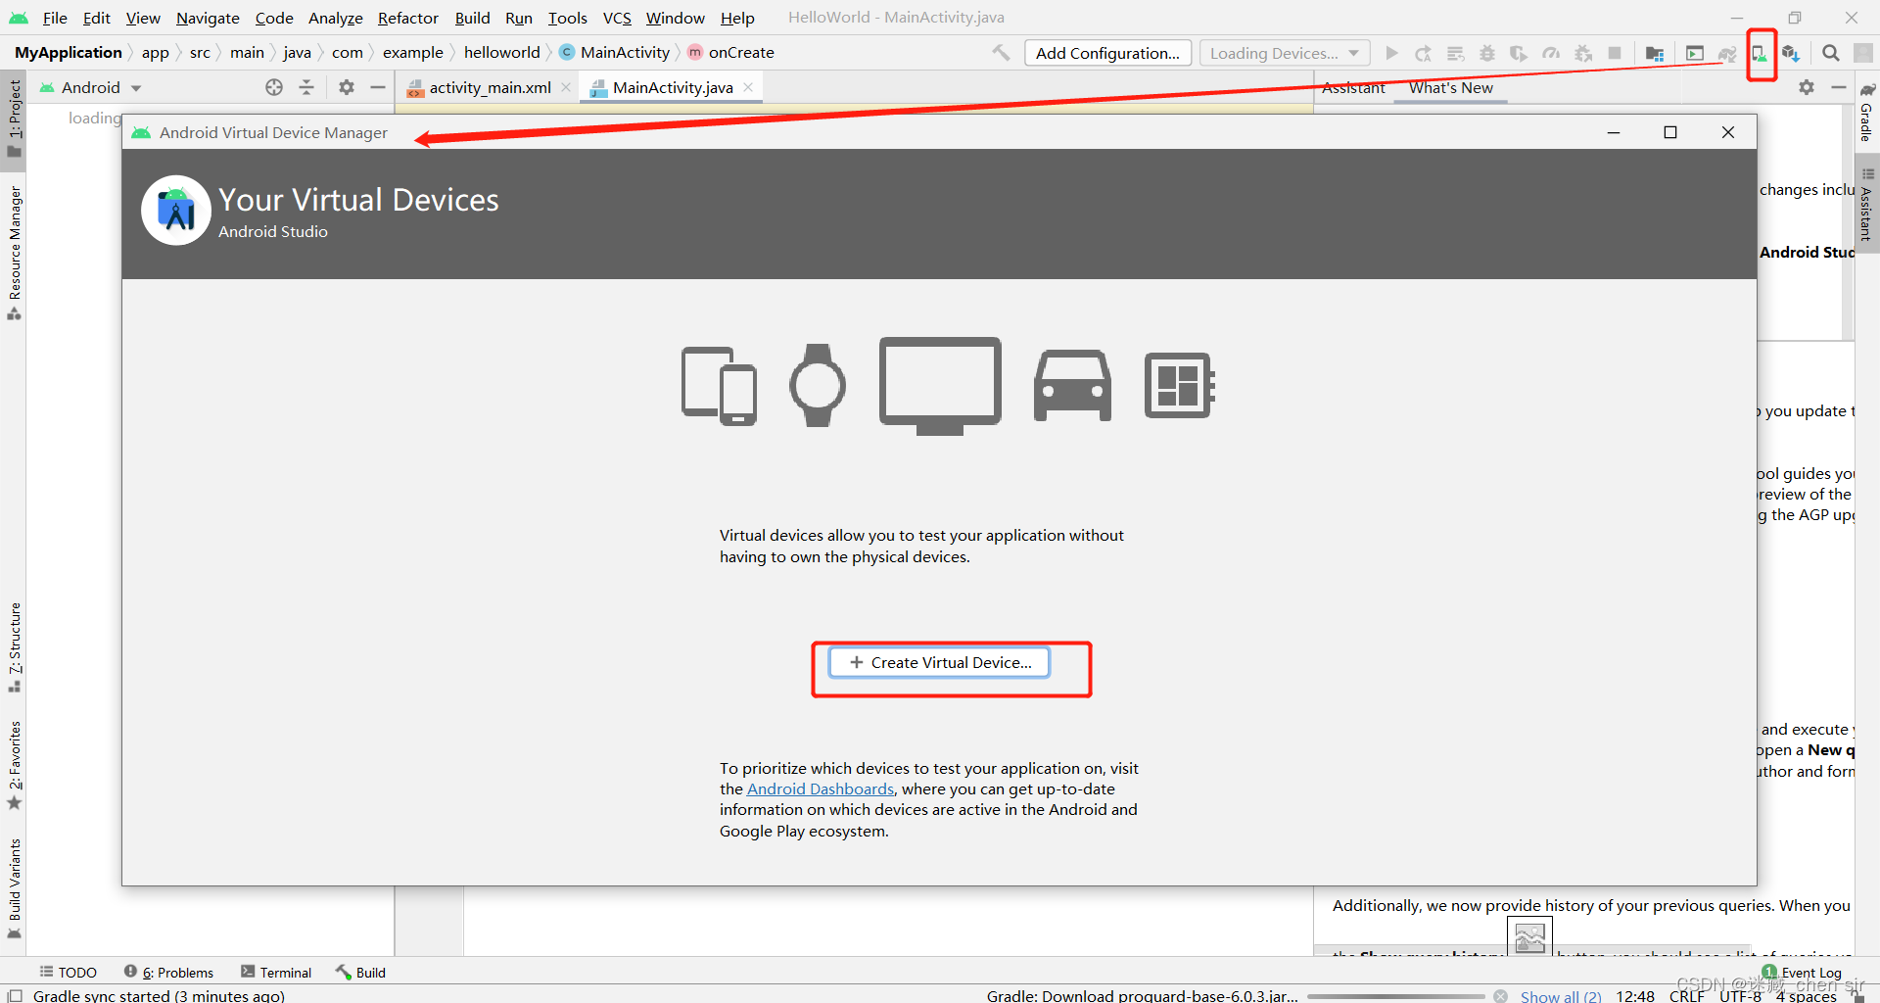The height and width of the screenshot is (1003, 1880).
Task: Open the TODO tool window
Action: coord(69,972)
